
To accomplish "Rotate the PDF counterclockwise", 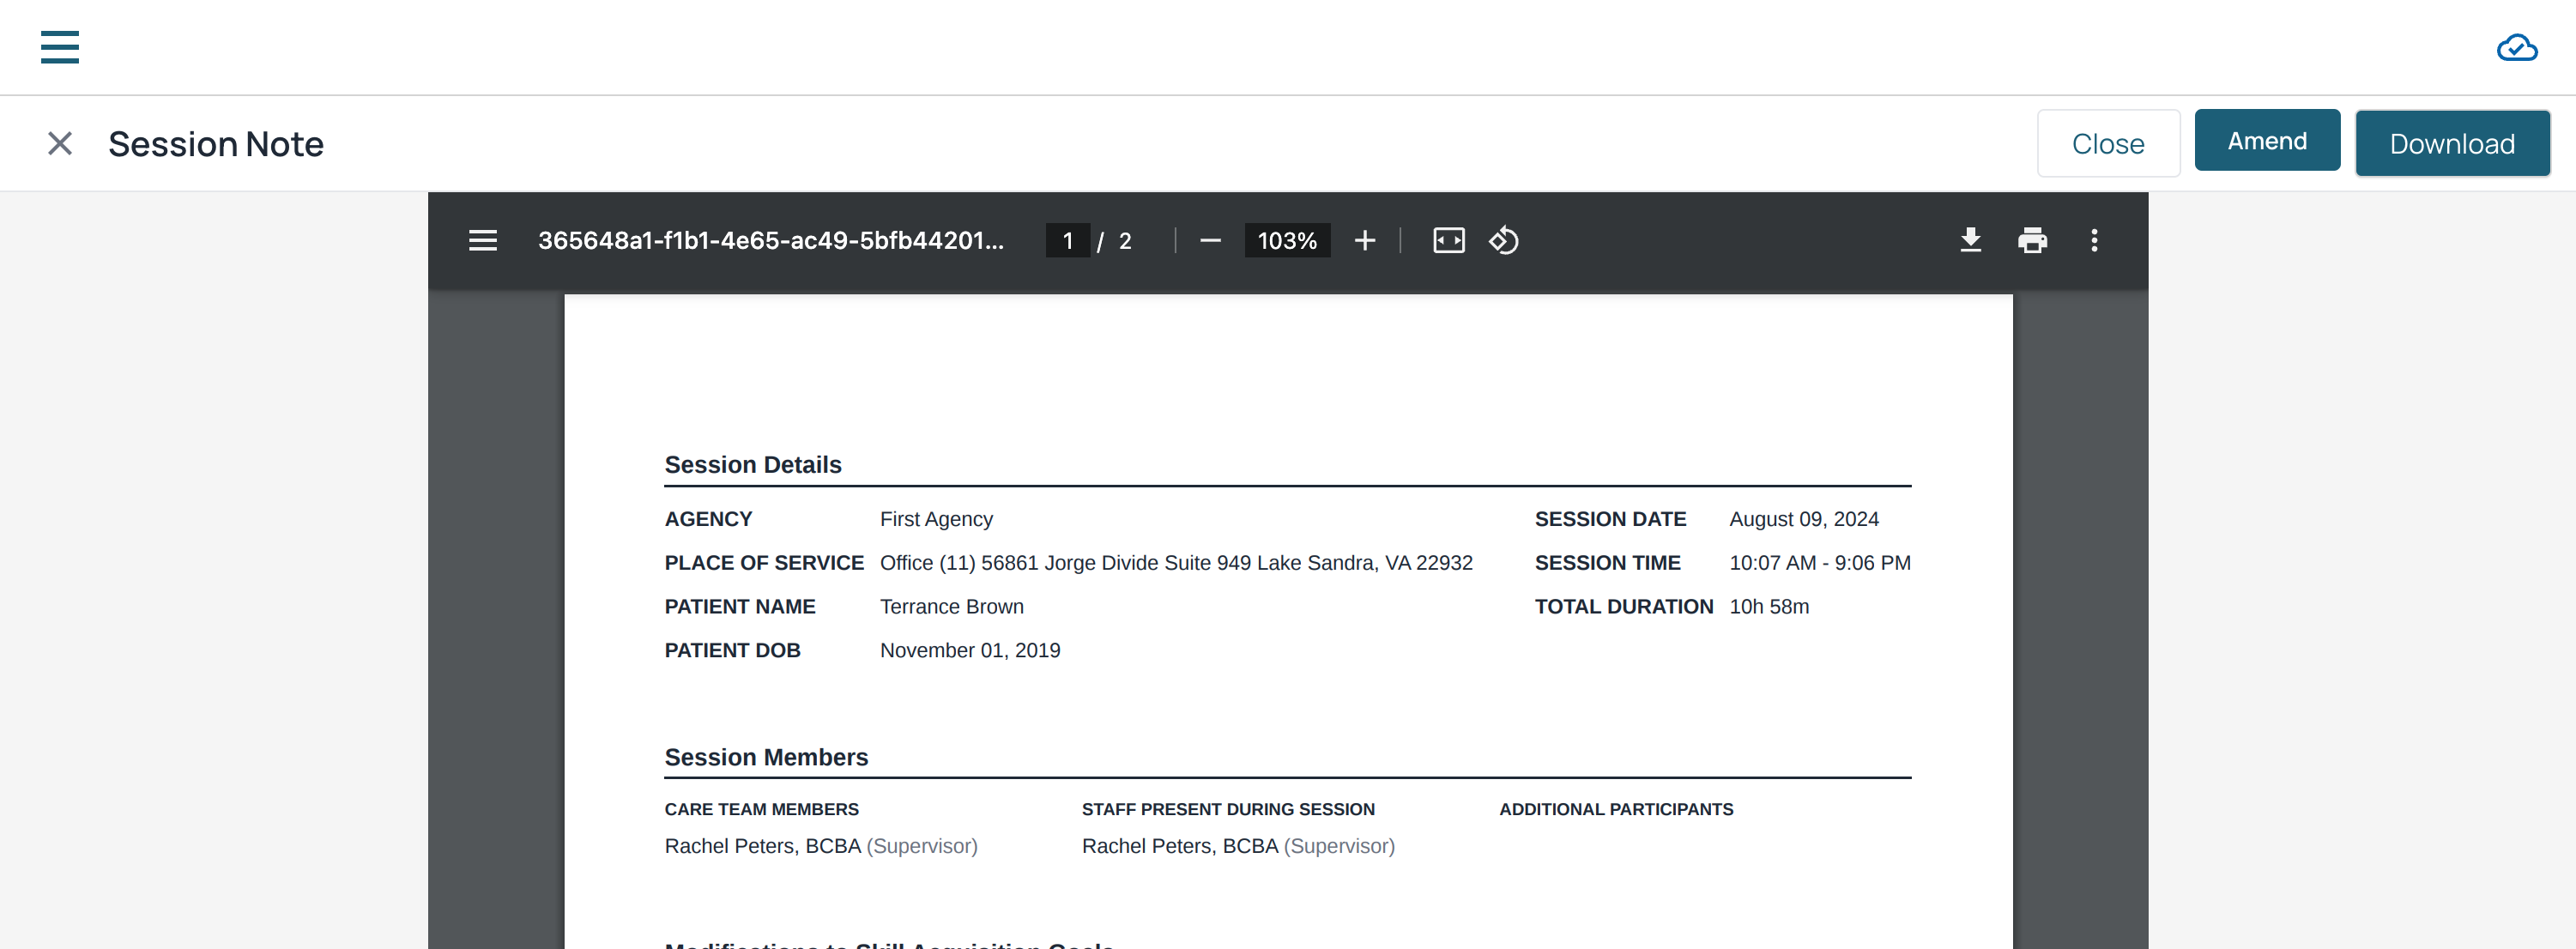I will tap(1504, 240).
